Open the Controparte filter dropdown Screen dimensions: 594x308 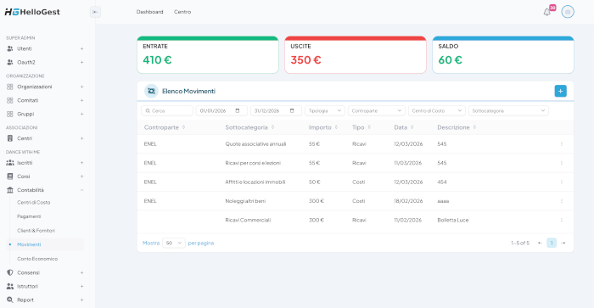pos(376,110)
